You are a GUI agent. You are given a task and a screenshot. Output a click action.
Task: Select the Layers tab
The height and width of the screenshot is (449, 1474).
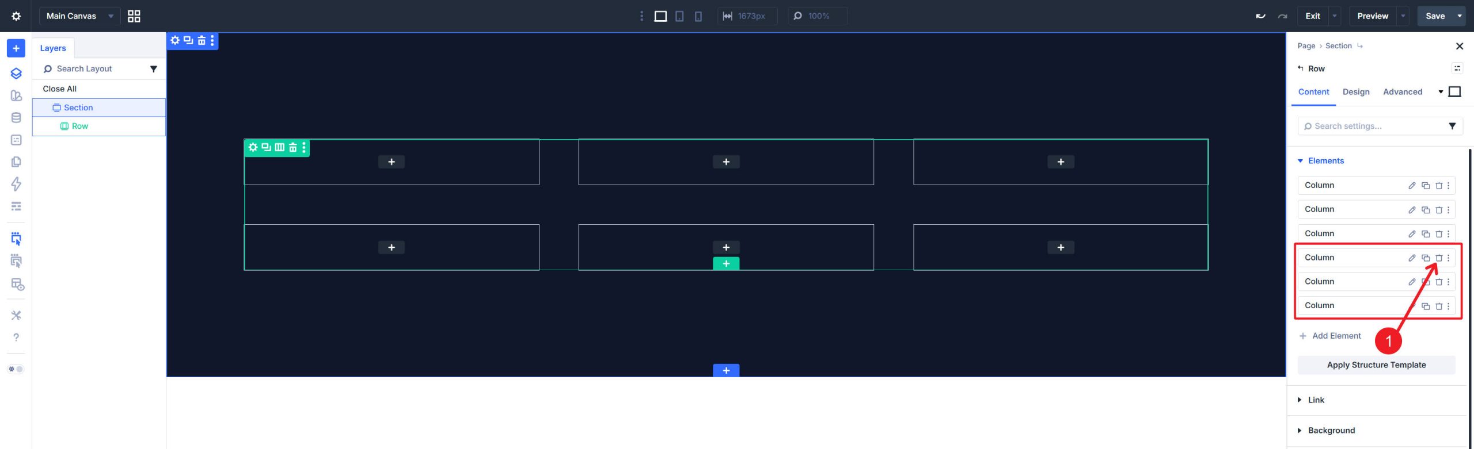53,48
